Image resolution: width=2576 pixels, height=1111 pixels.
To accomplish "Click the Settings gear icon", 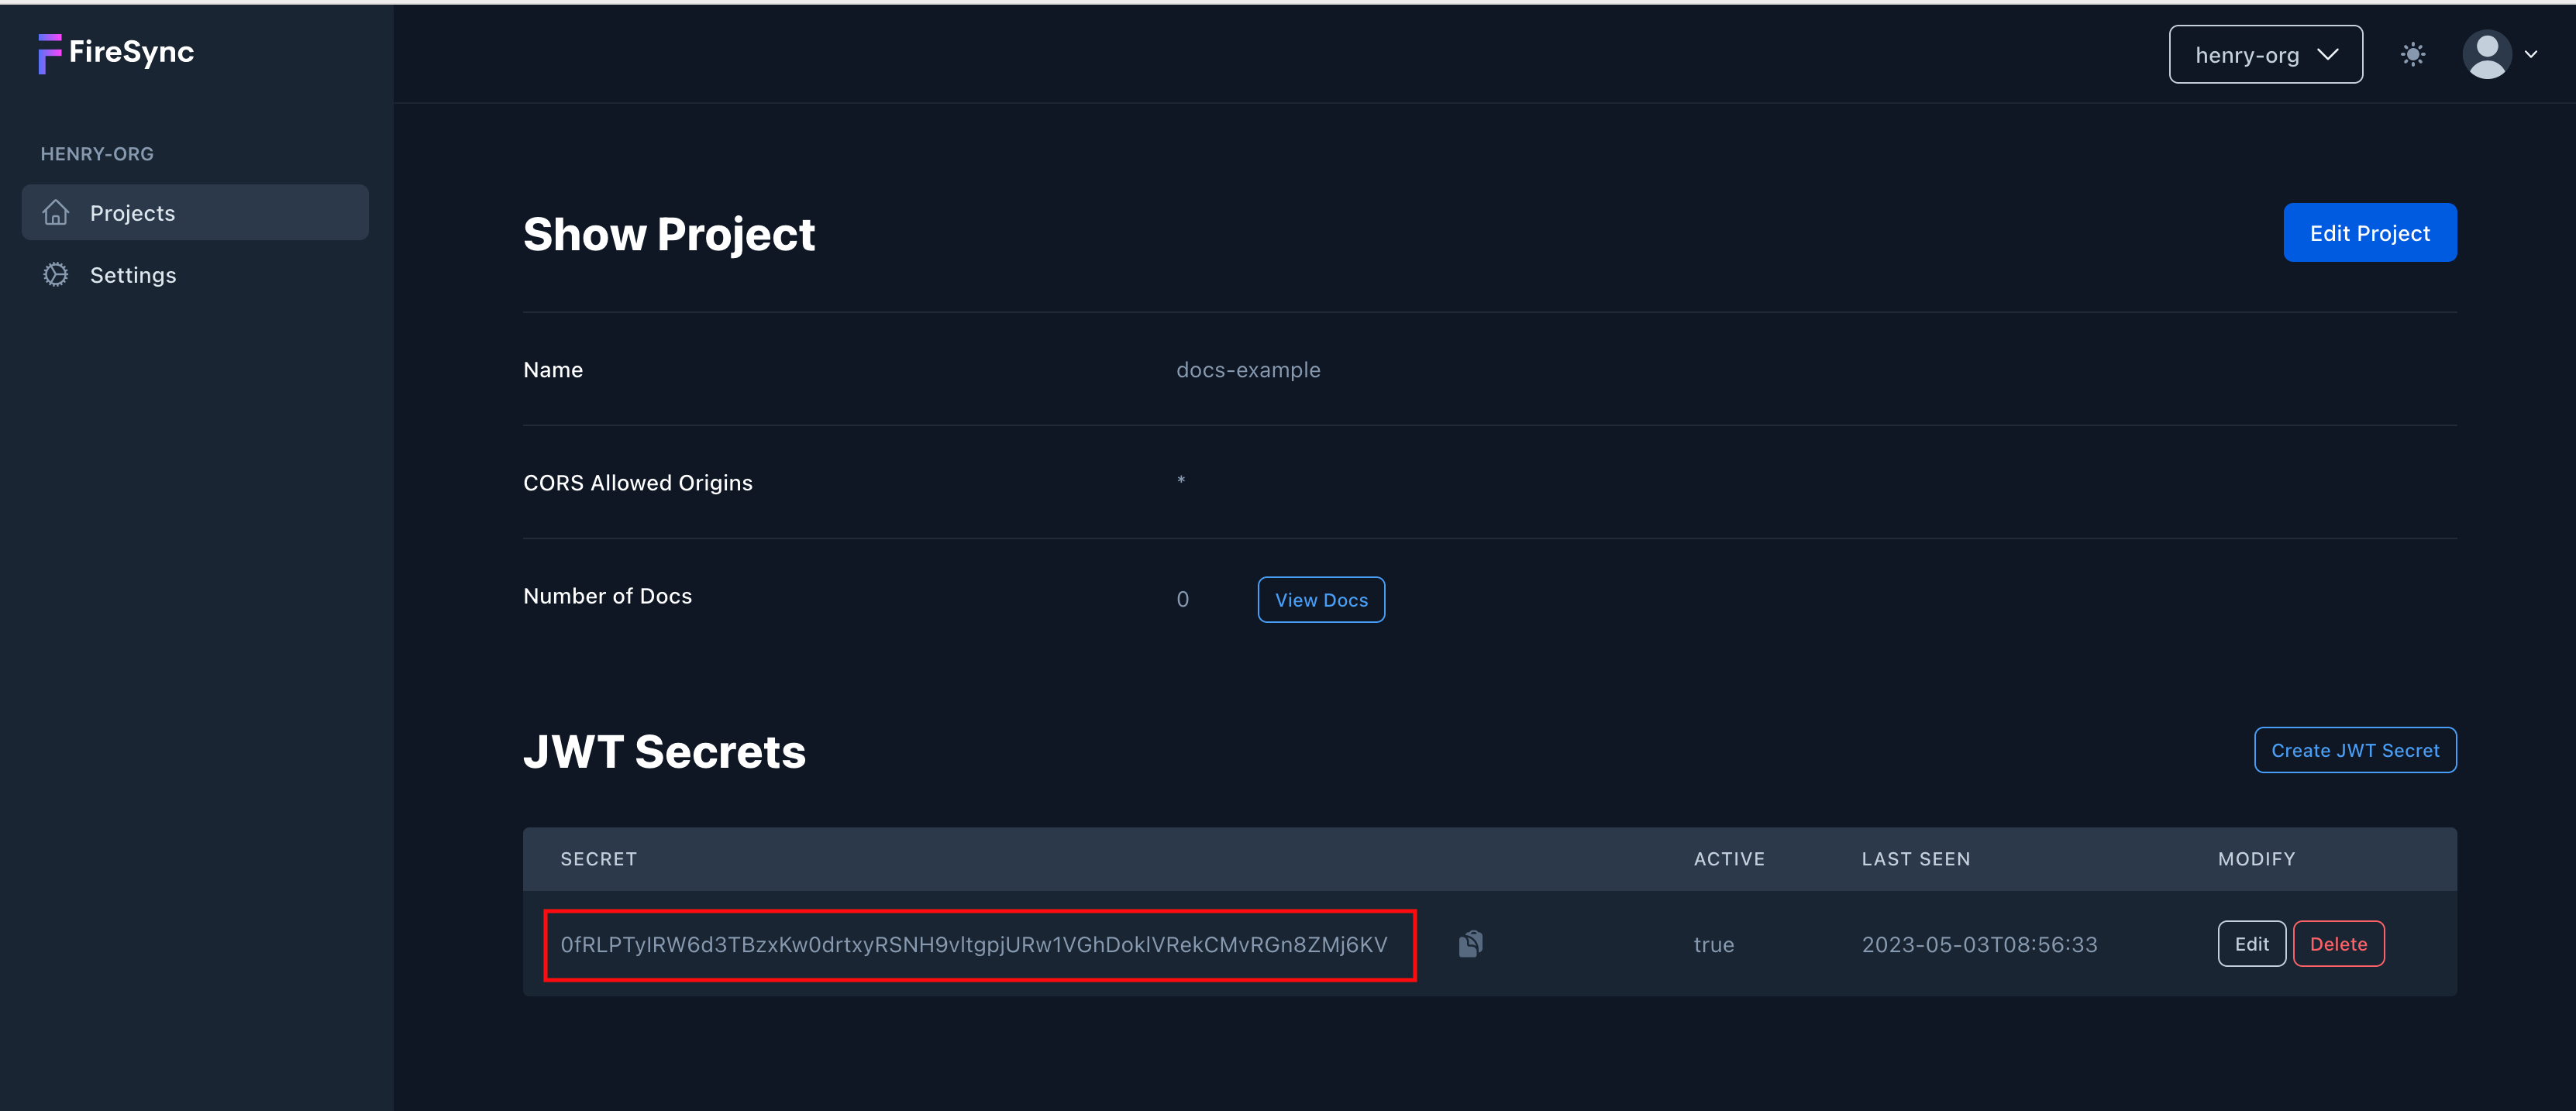I will coord(55,274).
